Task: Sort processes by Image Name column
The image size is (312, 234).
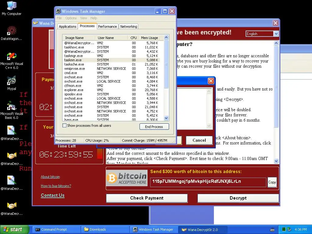Action: [79, 38]
